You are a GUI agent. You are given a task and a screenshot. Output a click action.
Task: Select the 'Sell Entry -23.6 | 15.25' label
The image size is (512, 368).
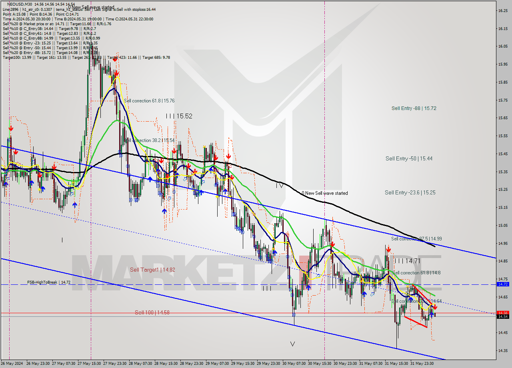pyautogui.click(x=410, y=193)
